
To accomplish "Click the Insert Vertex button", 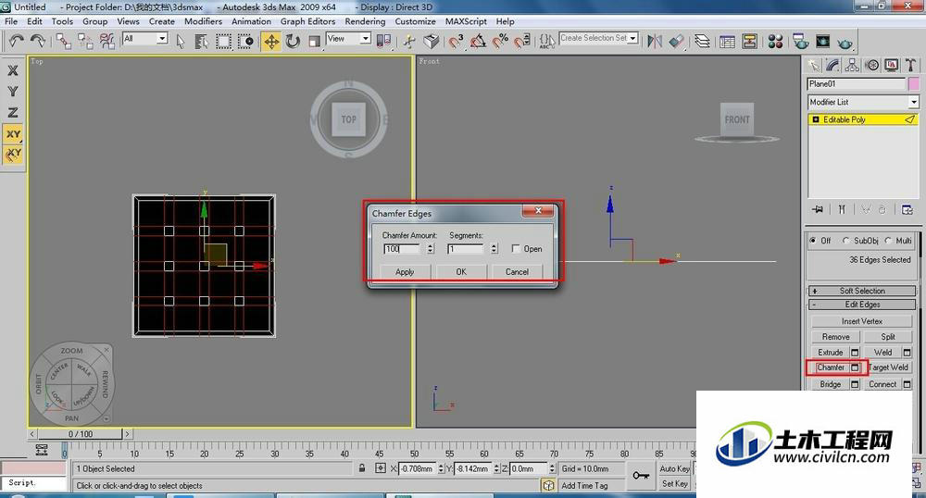I will [861, 321].
